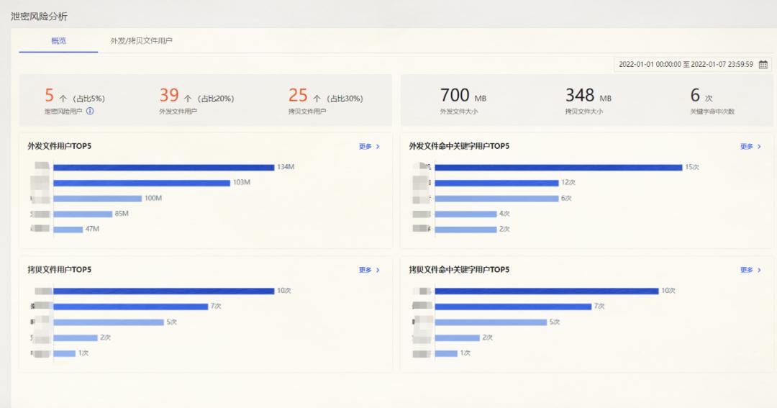The height and width of the screenshot is (408, 777).
Task: Expand 更多 for 拷贝文件命中关键字用户TOP5 panel
Action: tap(750, 271)
